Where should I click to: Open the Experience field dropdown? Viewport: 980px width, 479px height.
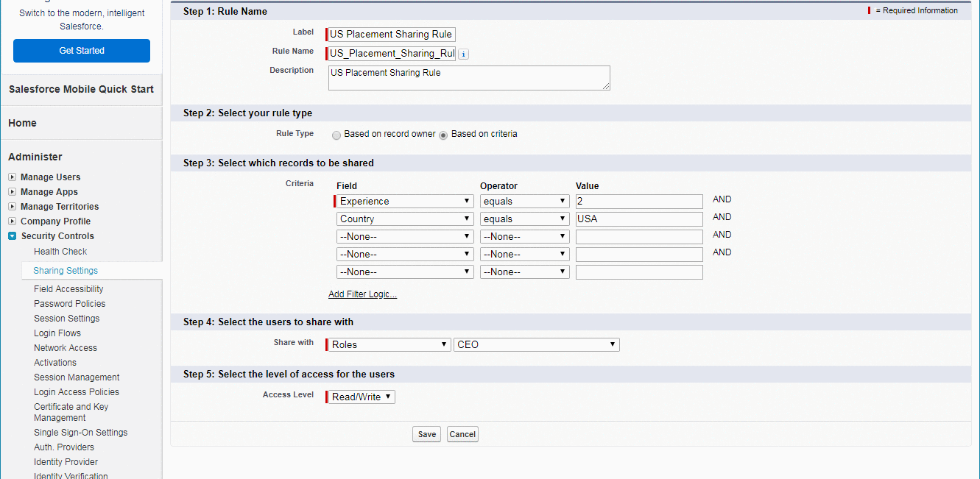click(x=404, y=202)
